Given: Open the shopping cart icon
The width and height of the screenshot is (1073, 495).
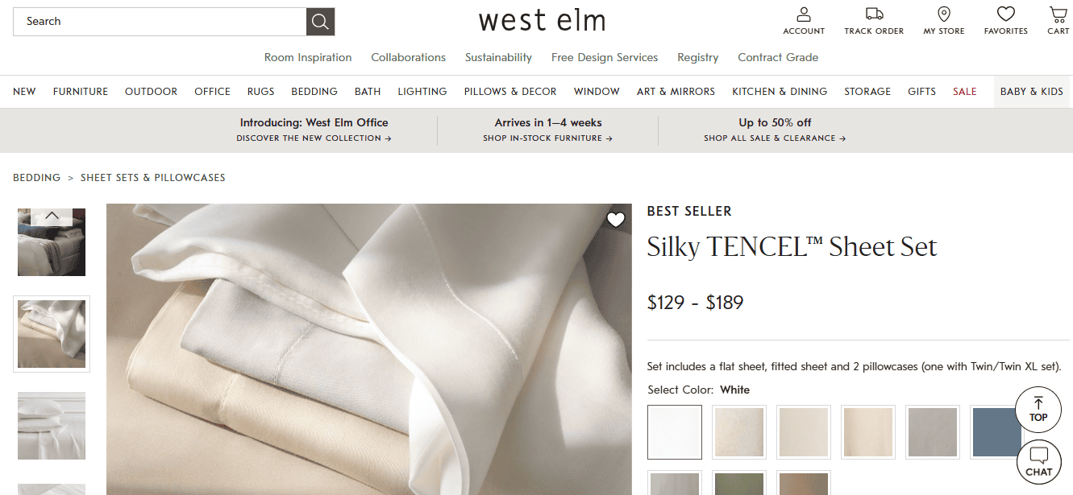Looking at the screenshot, I should point(1058,14).
